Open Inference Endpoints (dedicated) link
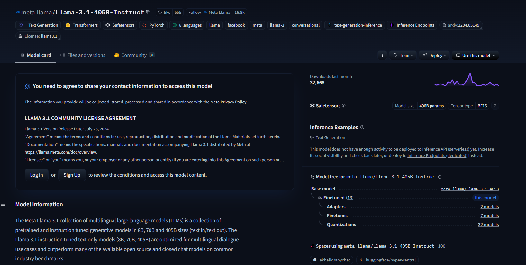526x265 pixels. pos(437,155)
